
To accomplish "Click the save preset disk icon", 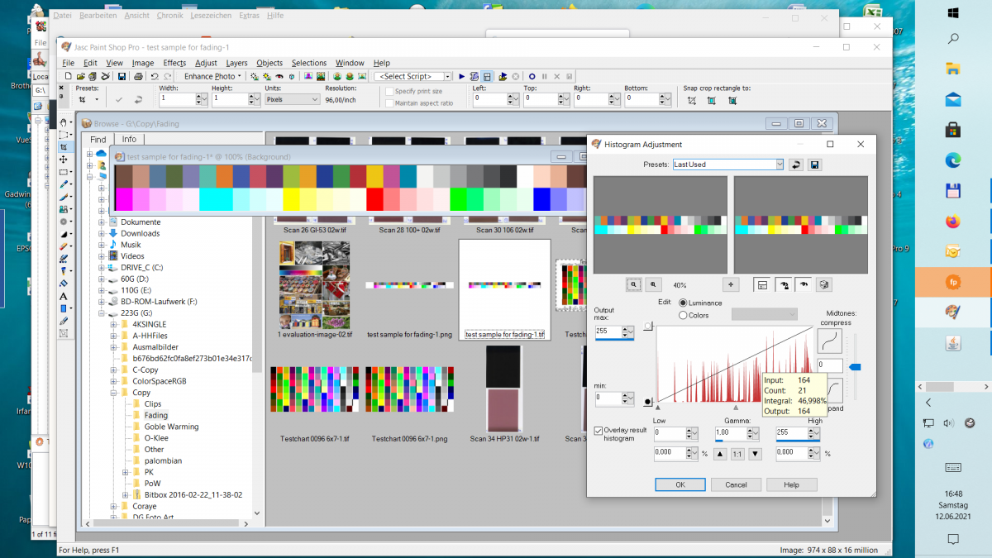I will tap(814, 165).
